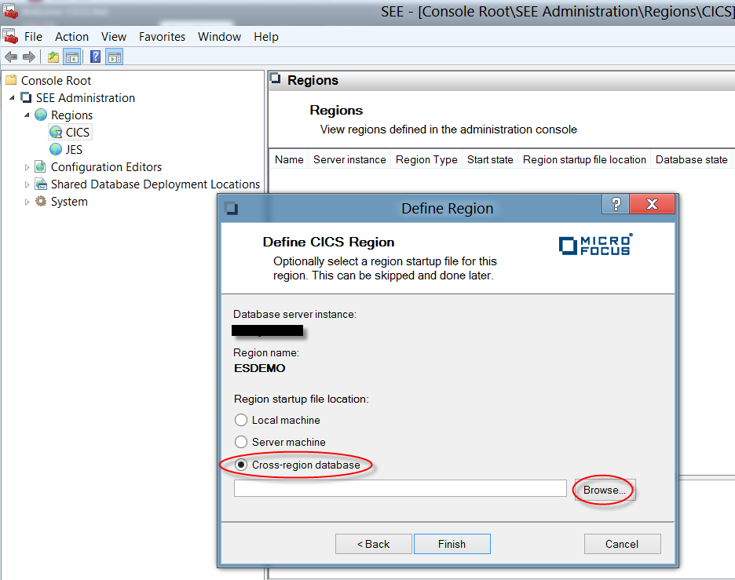Click the Configuration Editors icon
Viewport: 735px width, 580px height.
click(x=41, y=167)
